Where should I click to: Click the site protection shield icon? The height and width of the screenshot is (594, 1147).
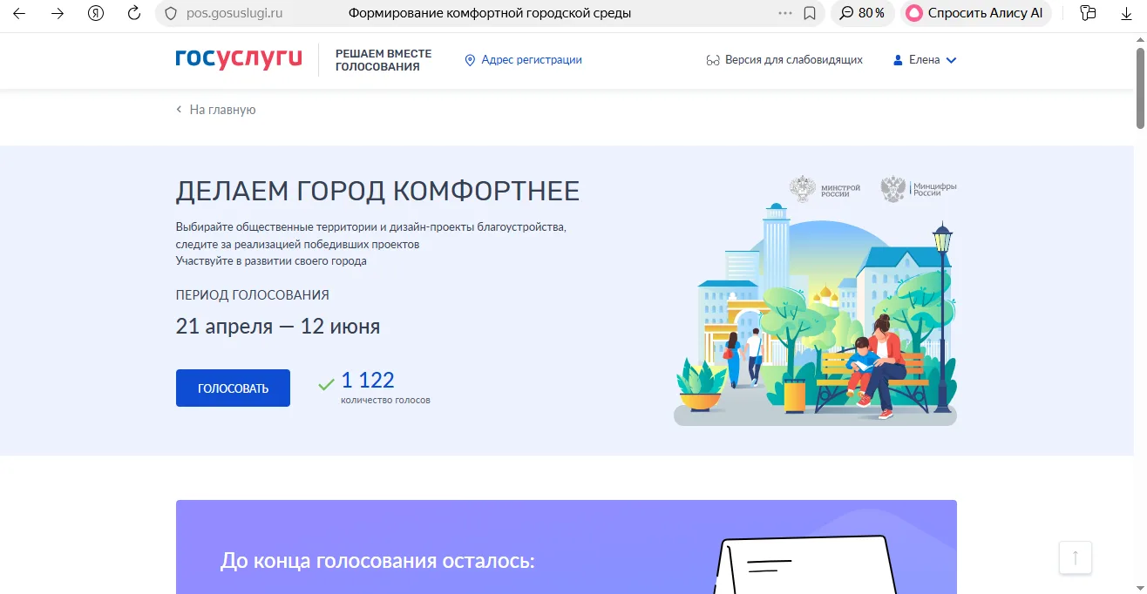pos(171,13)
